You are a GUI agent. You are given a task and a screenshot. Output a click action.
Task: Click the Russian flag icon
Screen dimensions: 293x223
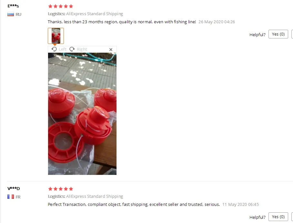pos(11,15)
